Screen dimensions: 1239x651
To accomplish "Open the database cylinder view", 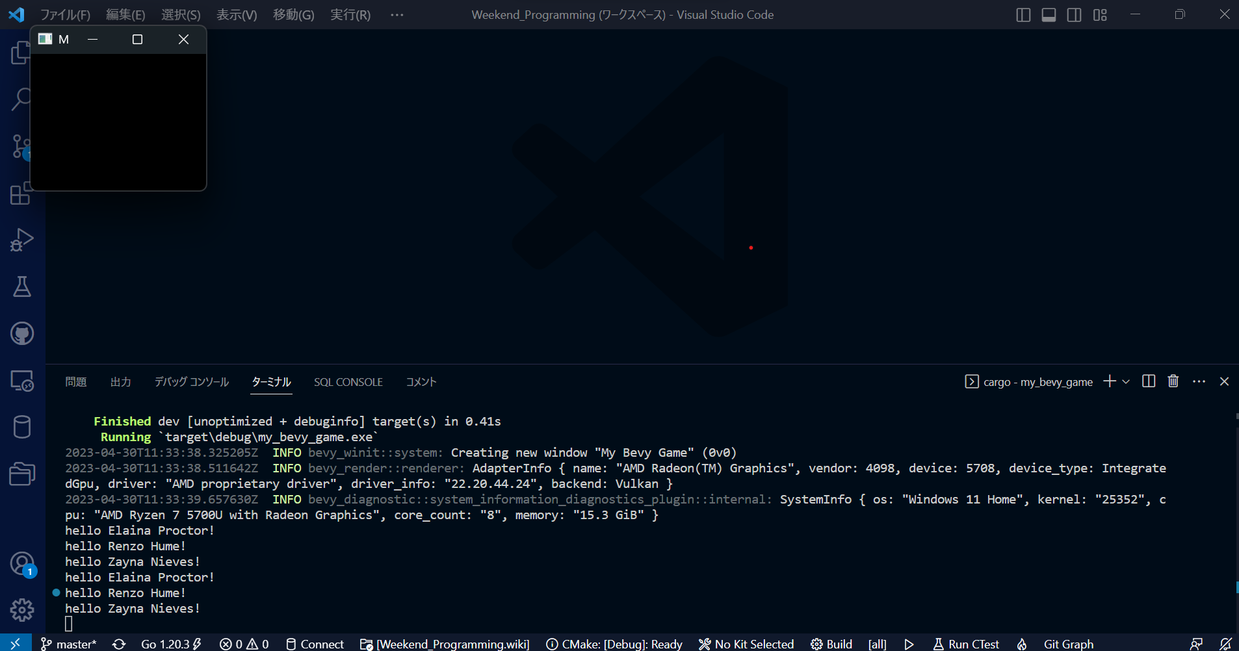I will (x=22, y=427).
